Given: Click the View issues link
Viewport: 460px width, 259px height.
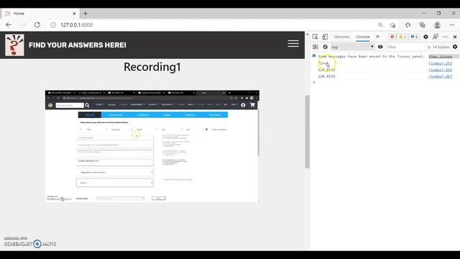Looking at the screenshot, I should coord(440,56).
